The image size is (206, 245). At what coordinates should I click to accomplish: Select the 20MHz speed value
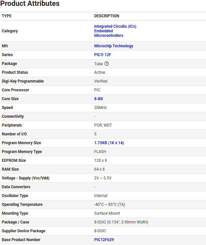100,108
